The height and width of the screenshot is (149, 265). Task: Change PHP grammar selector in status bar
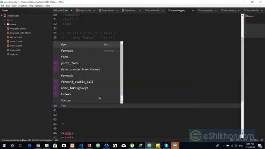(245, 140)
